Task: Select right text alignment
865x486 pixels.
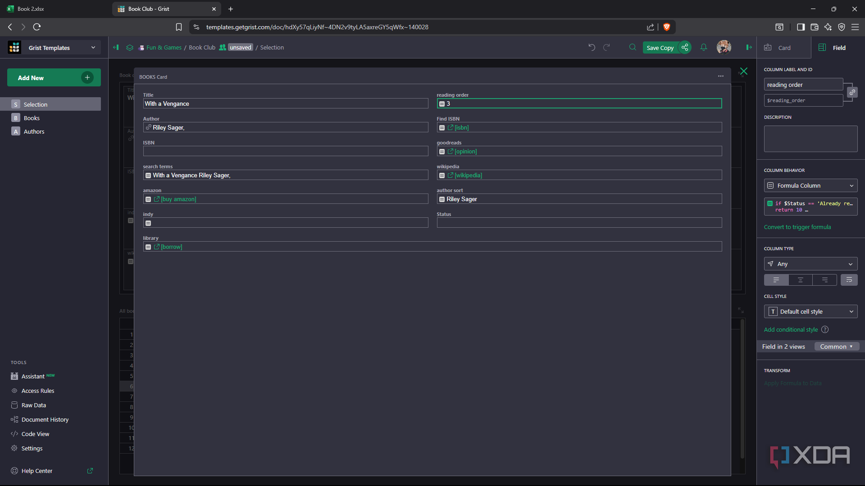Action: (x=824, y=280)
